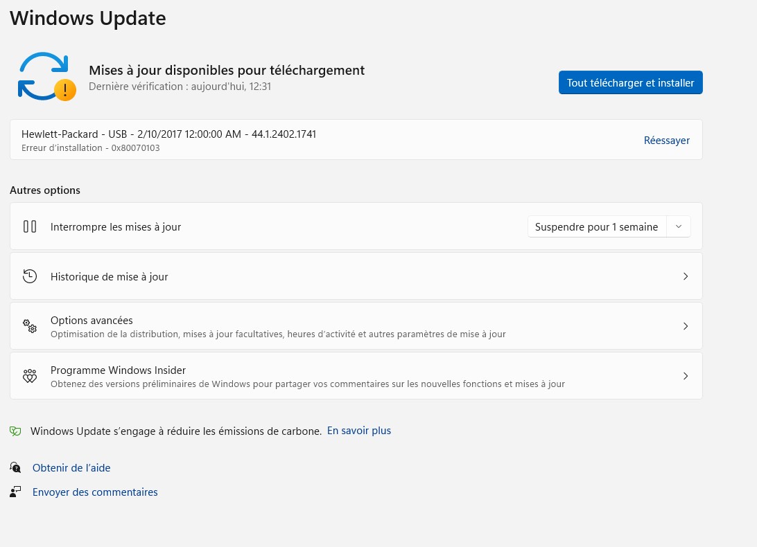757x547 pixels.
Task: Select Interrompre les mises à jour label
Action: pyautogui.click(x=116, y=226)
